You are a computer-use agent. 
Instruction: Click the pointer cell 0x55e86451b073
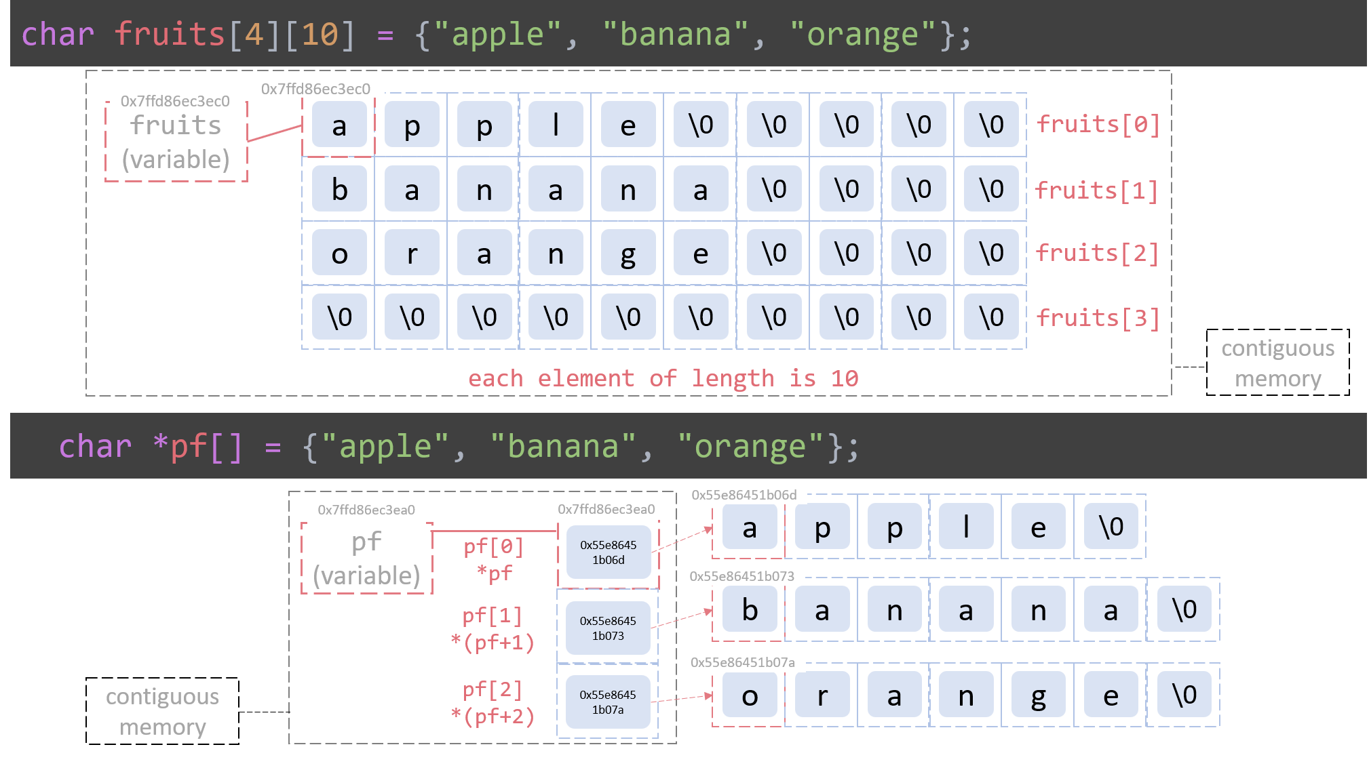pos(608,628)
